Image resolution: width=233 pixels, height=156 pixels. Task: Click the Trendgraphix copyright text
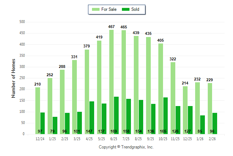coord(126,147)
